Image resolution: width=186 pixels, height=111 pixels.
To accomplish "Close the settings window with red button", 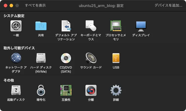I will [x=6, y=6].
